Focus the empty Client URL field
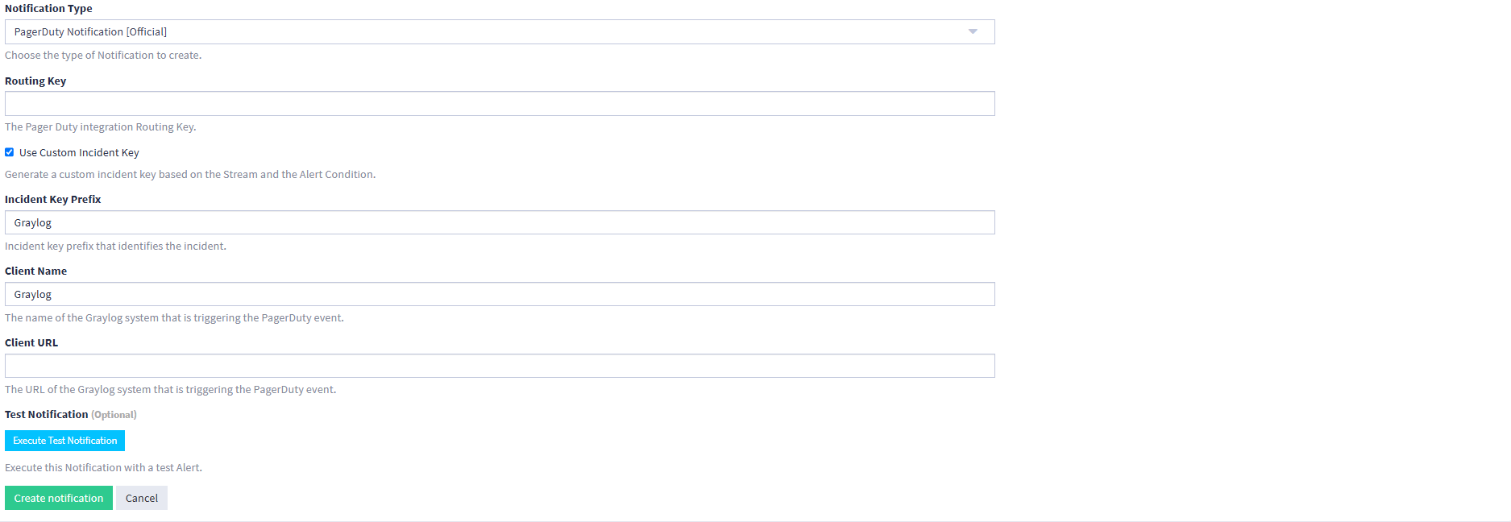 [x=500, y=367]
